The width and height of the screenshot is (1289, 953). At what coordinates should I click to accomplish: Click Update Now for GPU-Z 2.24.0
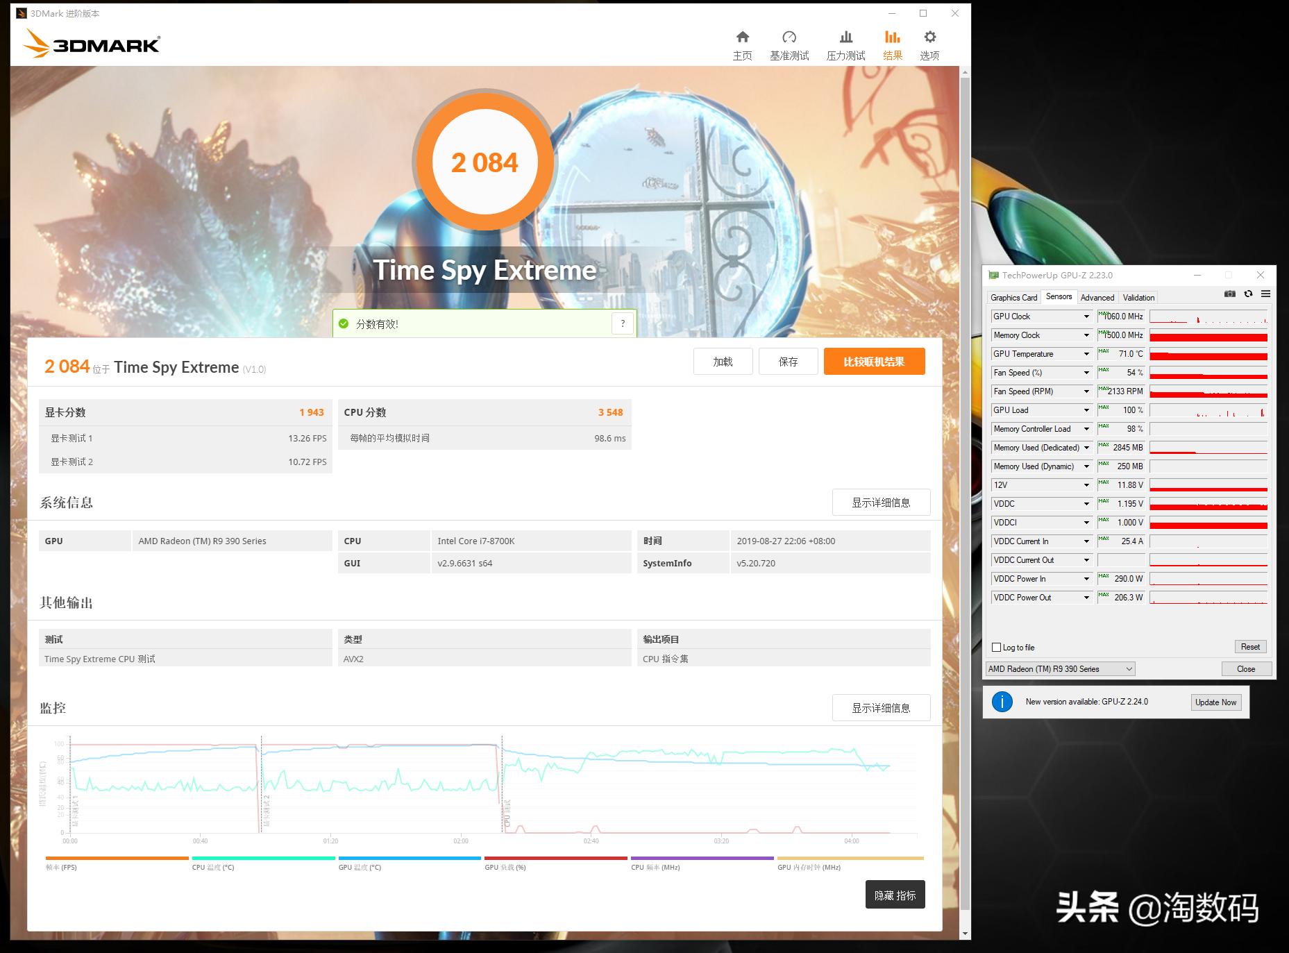[1215, 702]
